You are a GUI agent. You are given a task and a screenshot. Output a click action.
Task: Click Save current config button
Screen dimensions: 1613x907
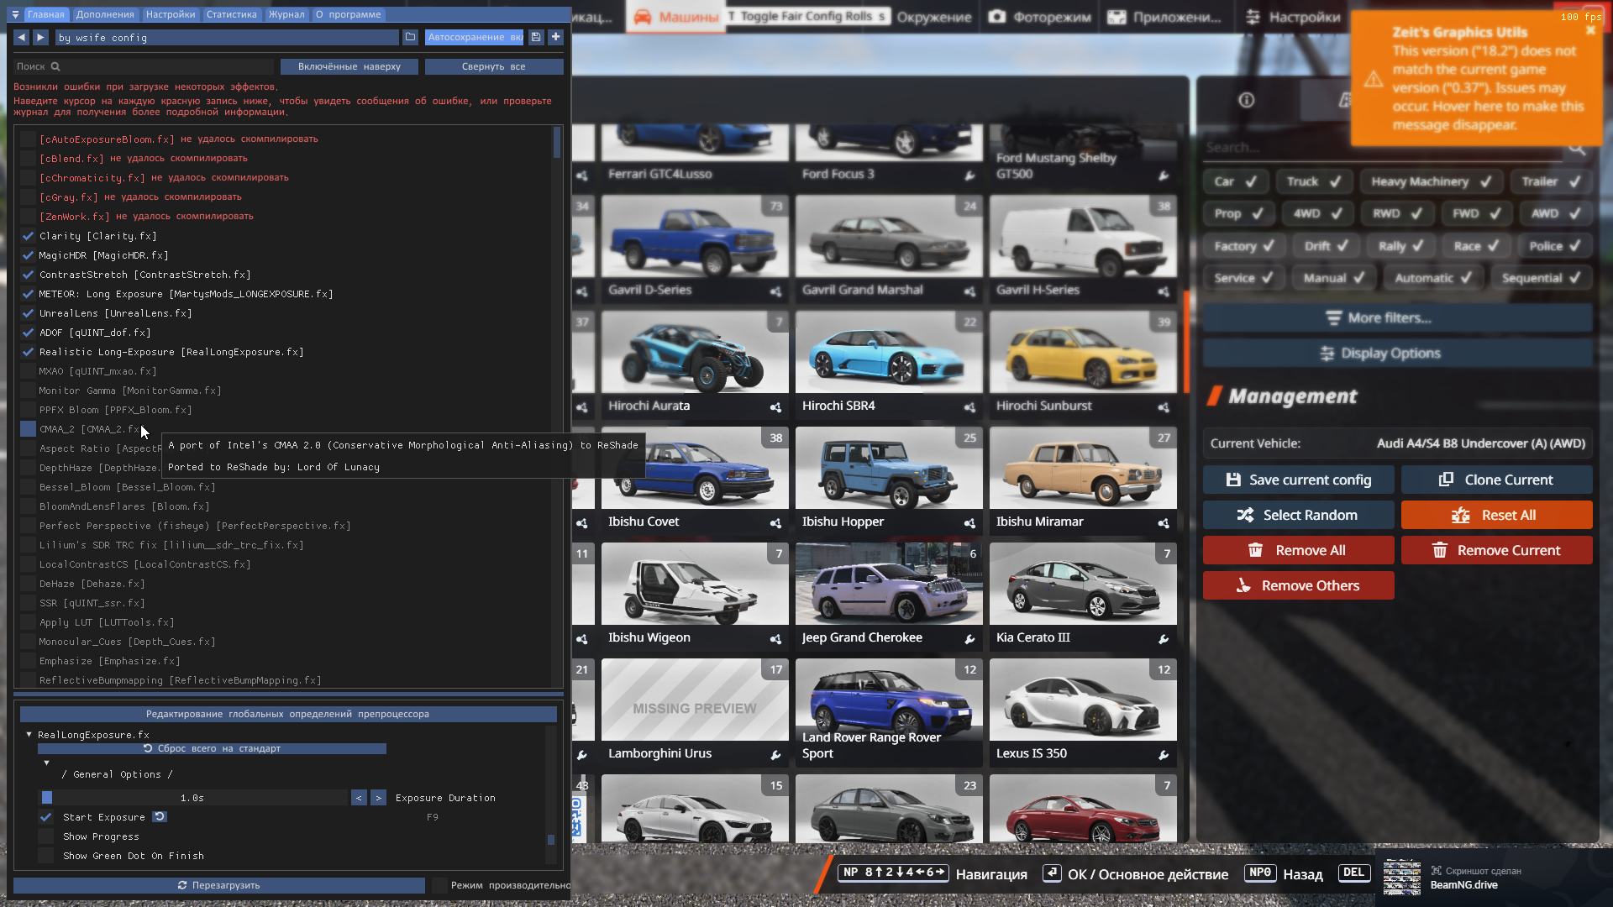(x=1299, y=480)
